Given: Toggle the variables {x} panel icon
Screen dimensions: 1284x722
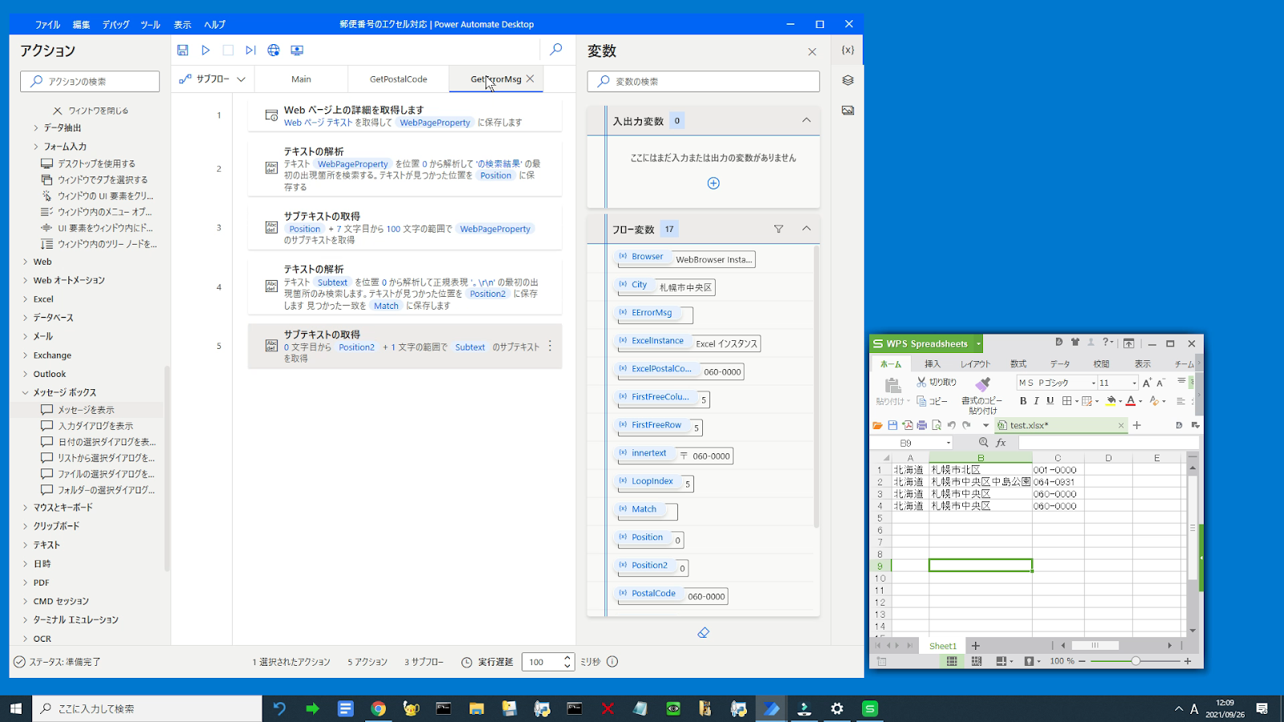Looking at the screenshot, I should [x=847, y=50].
